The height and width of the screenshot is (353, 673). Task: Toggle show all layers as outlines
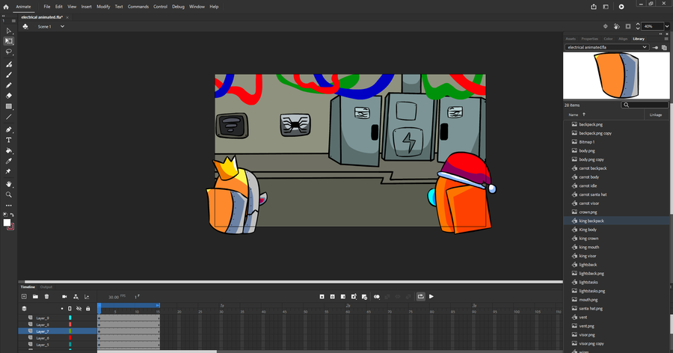(x=70, y=308)
